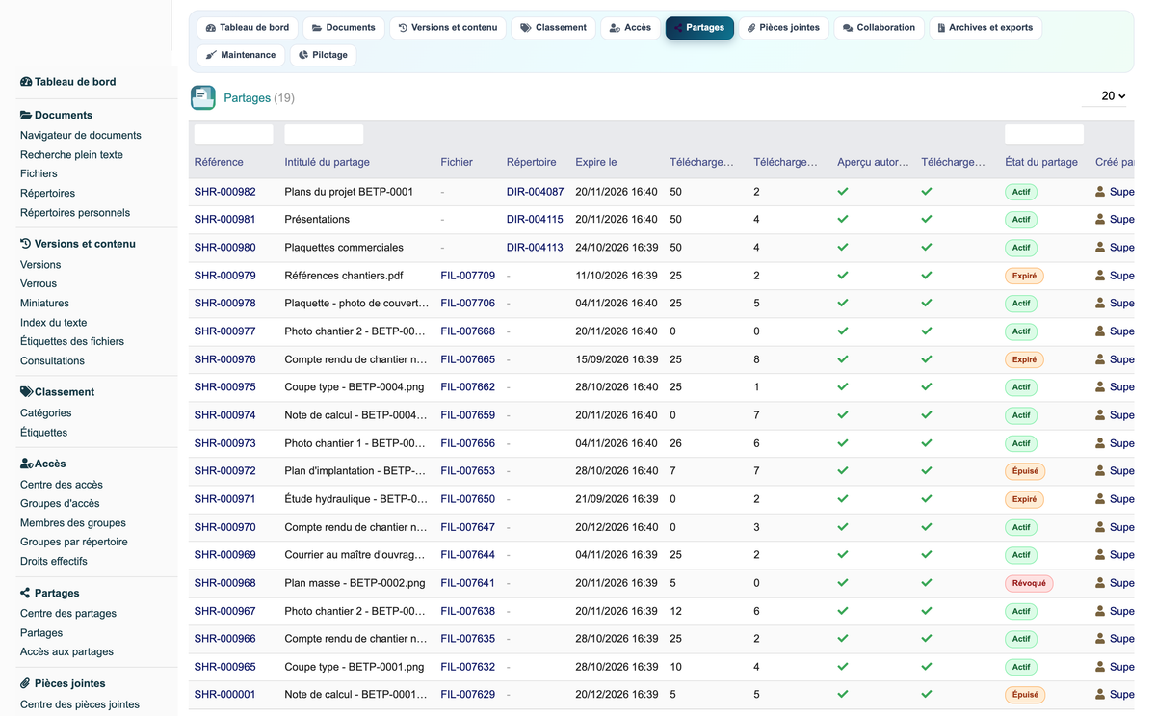Click the users icon beside sidebar Accès heading
Screen dimensions: 1156x716
coord(27,464)
